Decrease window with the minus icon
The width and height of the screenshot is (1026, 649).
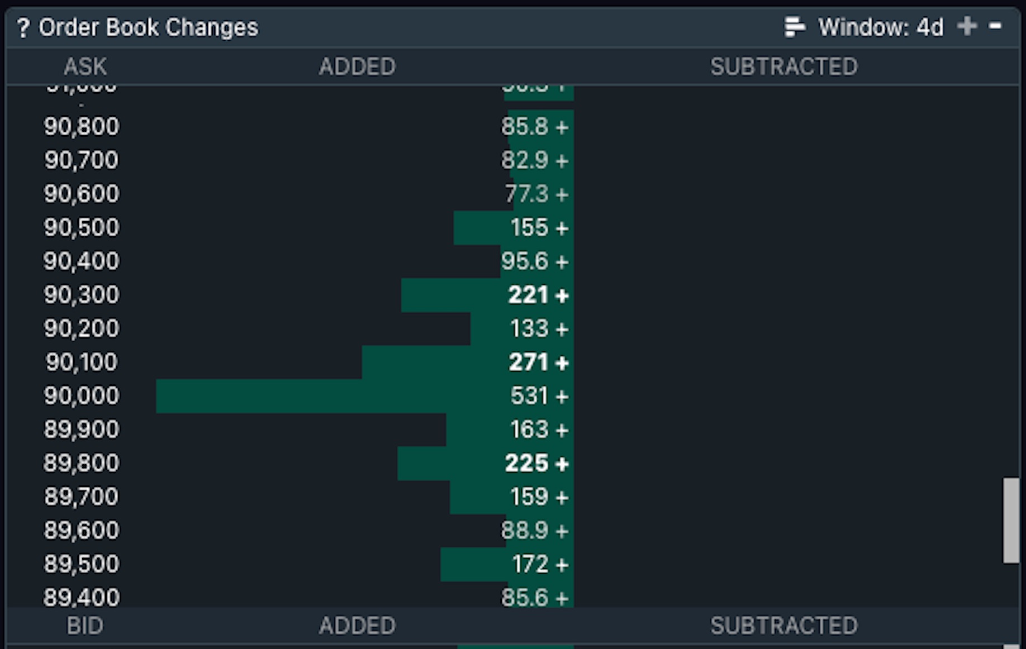(995, 26)
